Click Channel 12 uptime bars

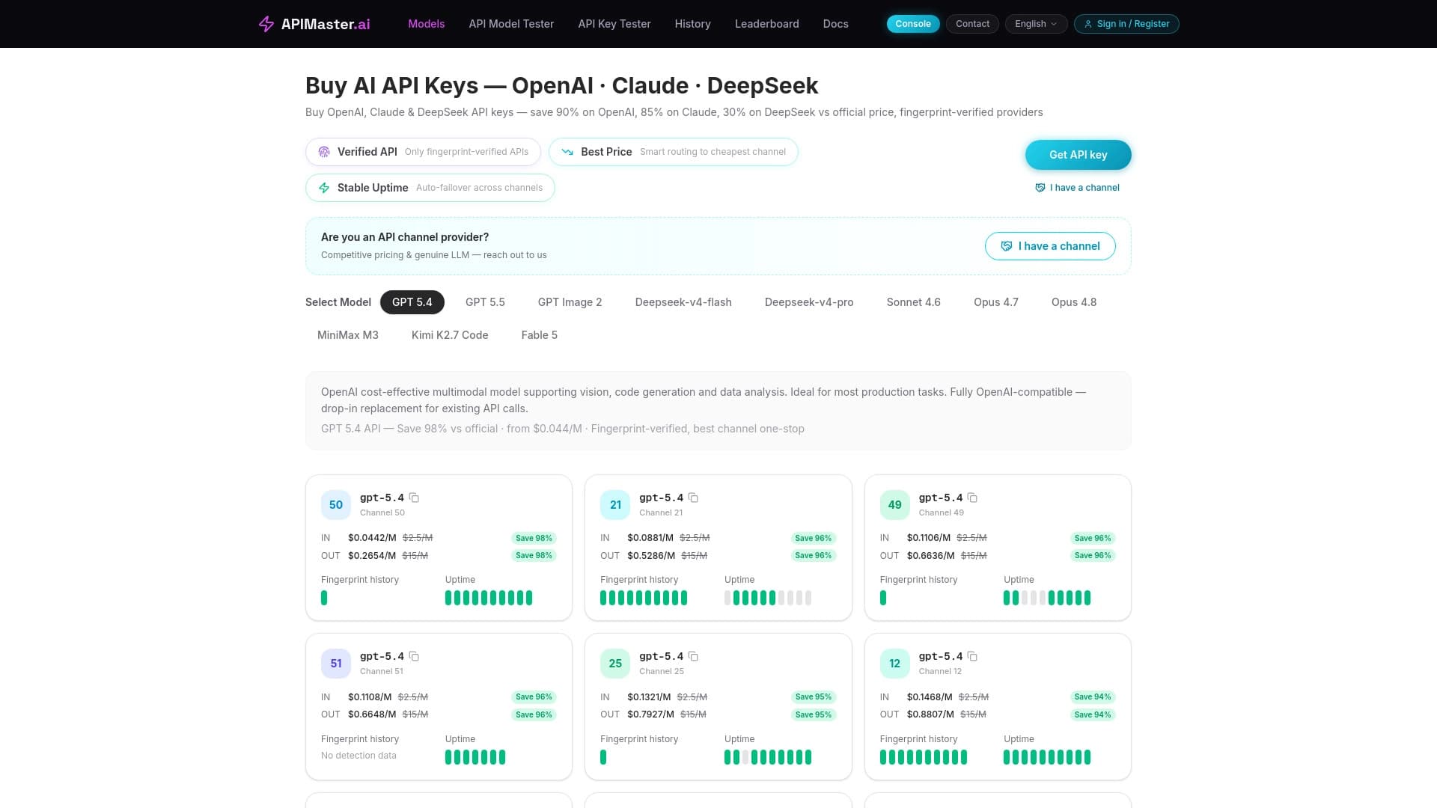point(1047,757)
